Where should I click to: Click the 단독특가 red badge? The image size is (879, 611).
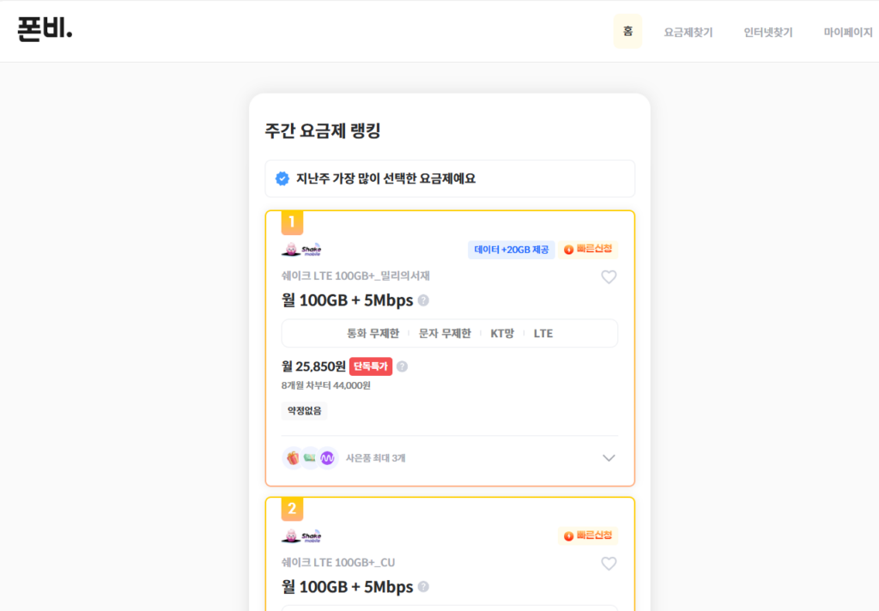coord(371,366)
